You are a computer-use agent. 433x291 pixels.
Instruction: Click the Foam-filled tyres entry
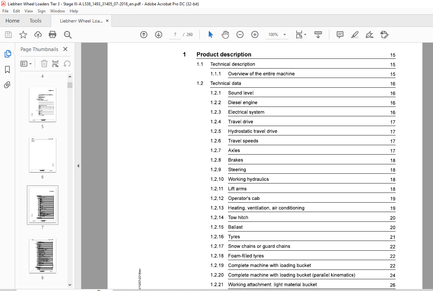click(x=246, y=256)
